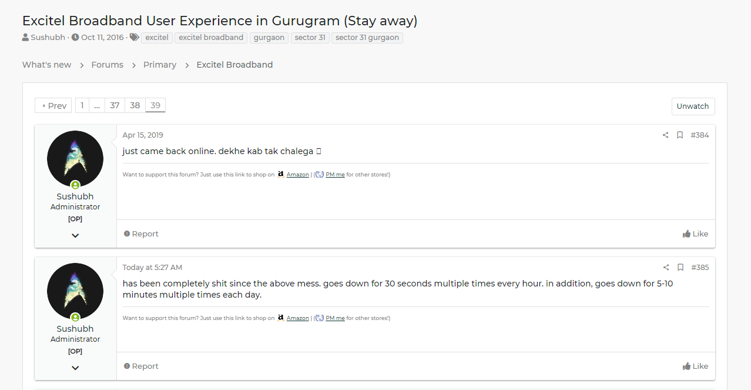Bookmark post #385
751x390 pixels.
tap(680, 268)
